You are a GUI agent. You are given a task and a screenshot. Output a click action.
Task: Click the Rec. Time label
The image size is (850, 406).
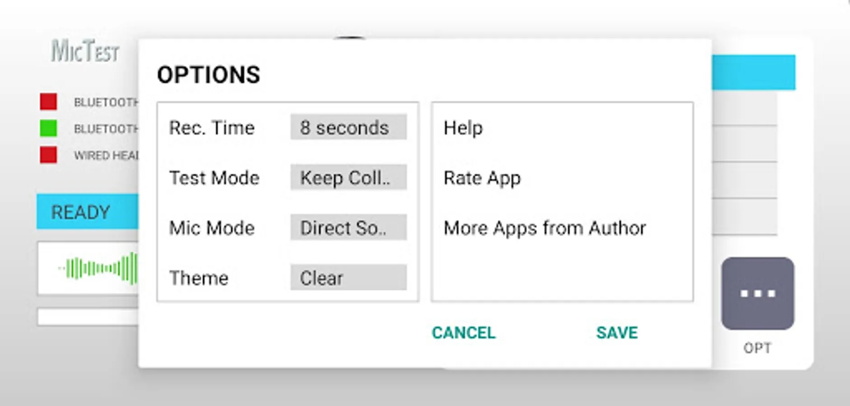pyautogui.click(x=211, y=128)
